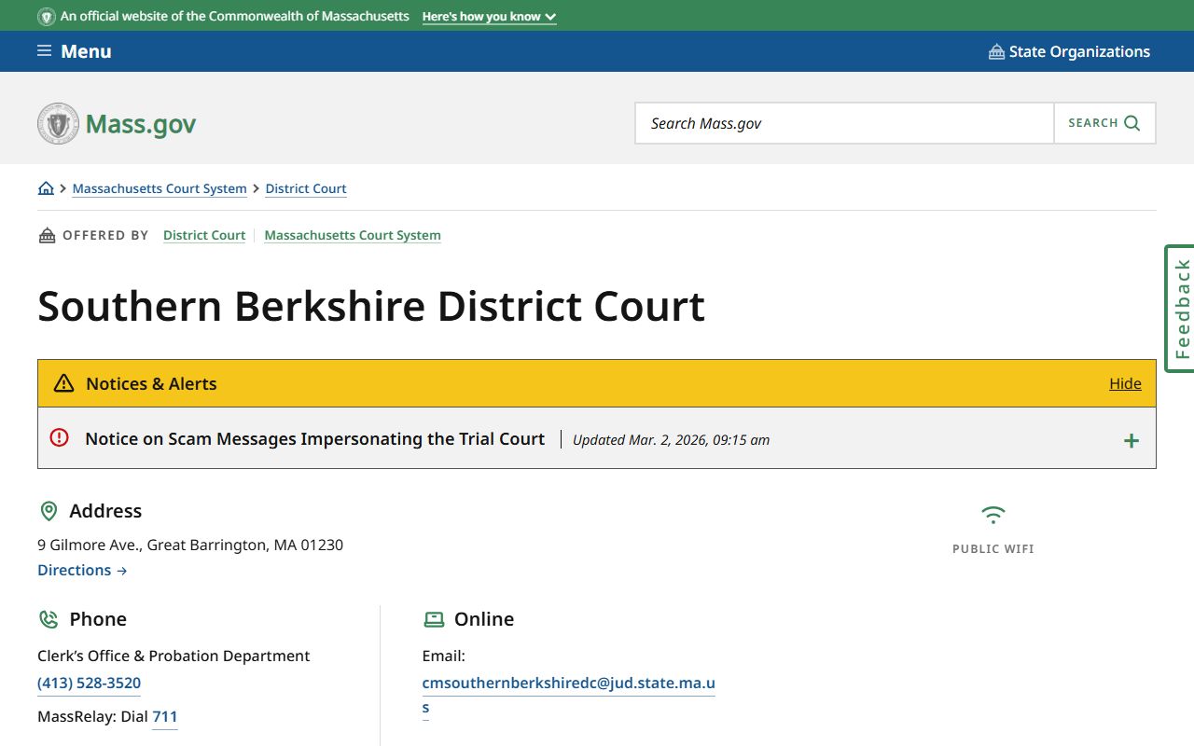This screenshot has height=746, width=1194.
Task: Hide the Notices & Alerts section
Action: pos(1125,383)
